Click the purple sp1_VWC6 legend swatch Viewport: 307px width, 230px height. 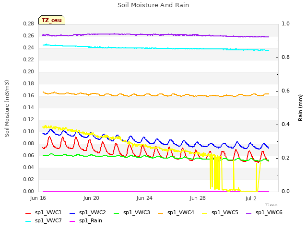pyautogui.click(x=249, y=213)
